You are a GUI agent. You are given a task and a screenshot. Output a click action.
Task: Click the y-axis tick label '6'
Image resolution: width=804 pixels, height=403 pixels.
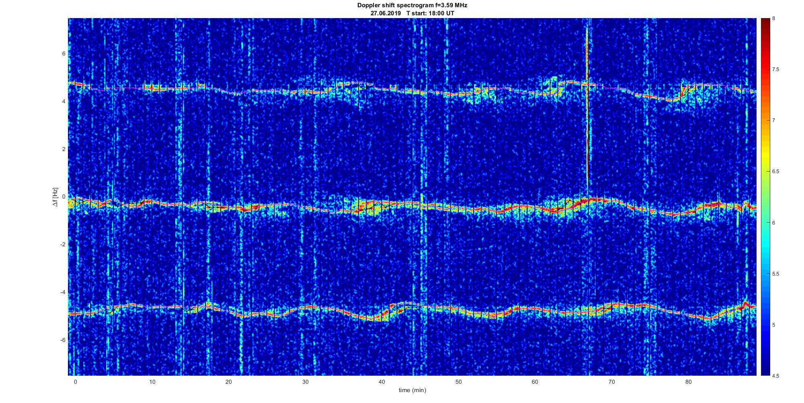[x=64, y=54]
